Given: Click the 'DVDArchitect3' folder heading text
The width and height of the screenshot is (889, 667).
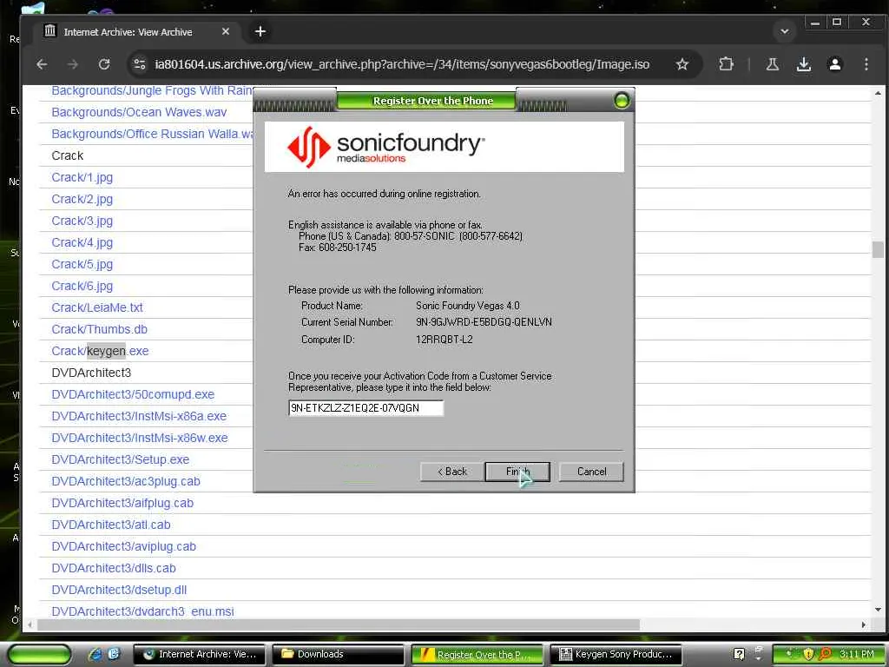Looking at the screenshot, I should click(91, 373).
